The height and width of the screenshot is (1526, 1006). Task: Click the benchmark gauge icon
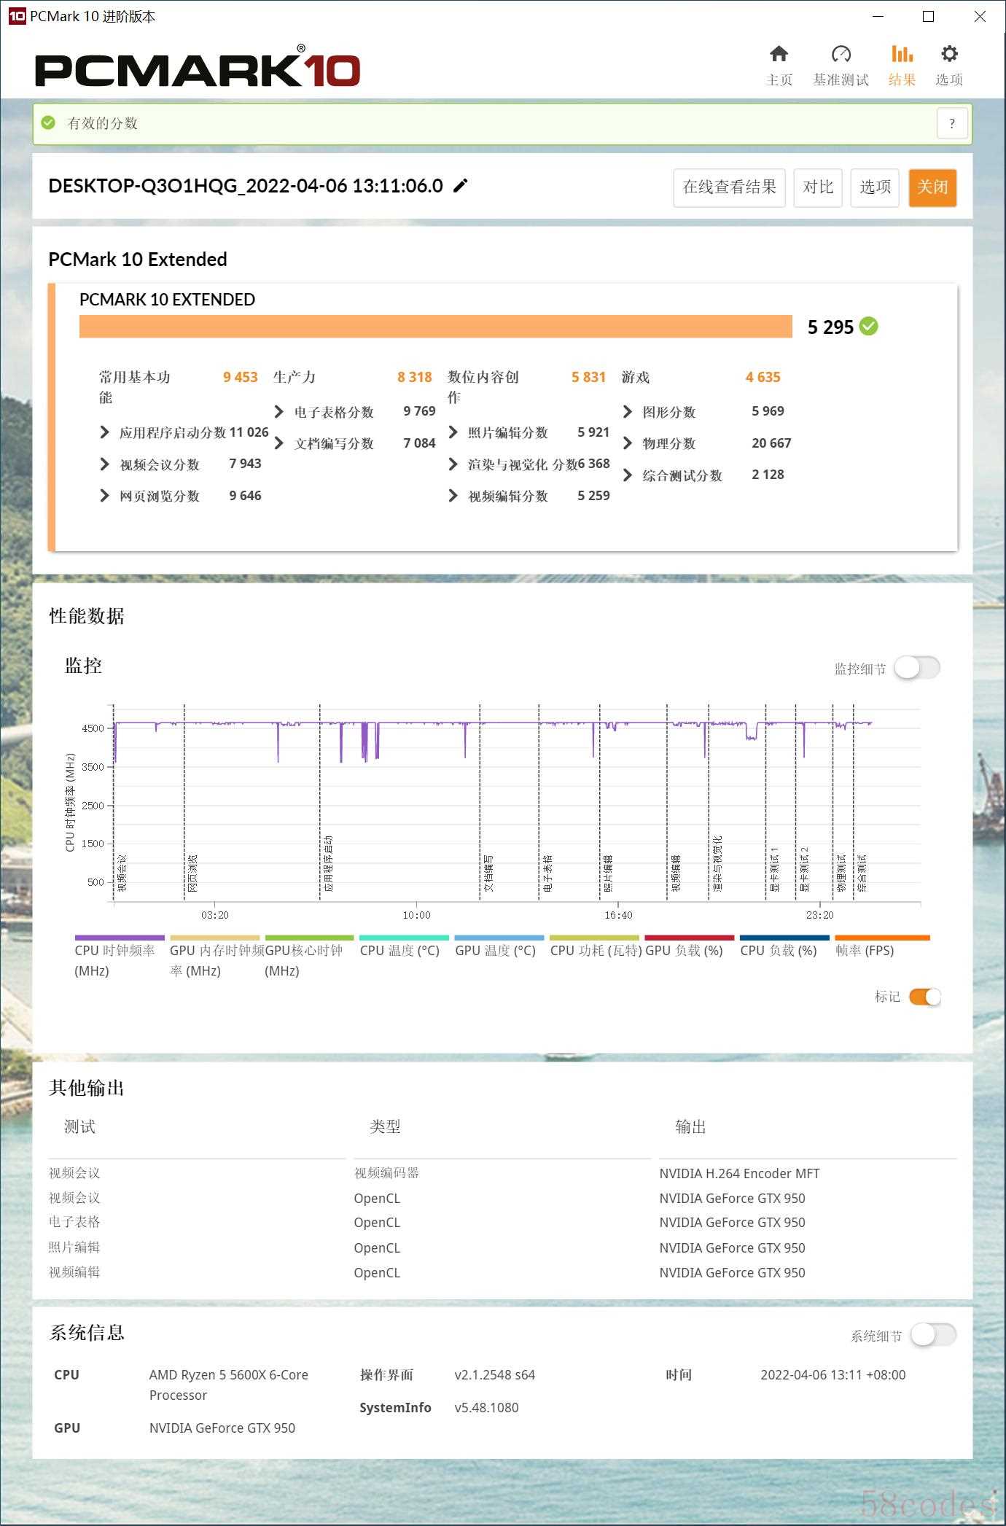(x=841, y=54)
